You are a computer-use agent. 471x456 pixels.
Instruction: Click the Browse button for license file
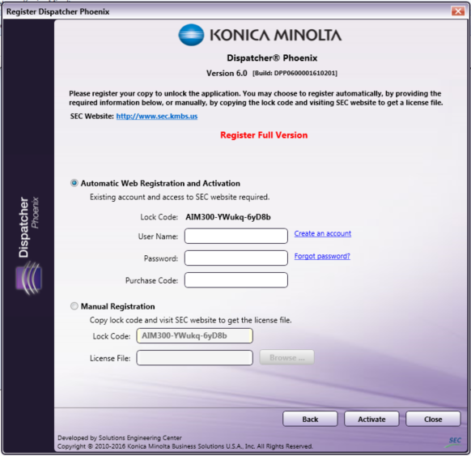pos(286,357)
